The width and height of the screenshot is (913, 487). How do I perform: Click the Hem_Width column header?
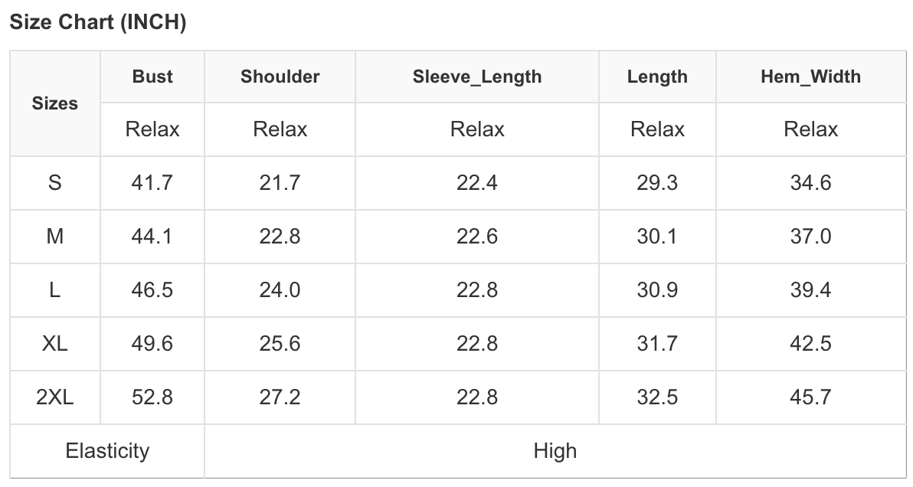coord(810,77)
